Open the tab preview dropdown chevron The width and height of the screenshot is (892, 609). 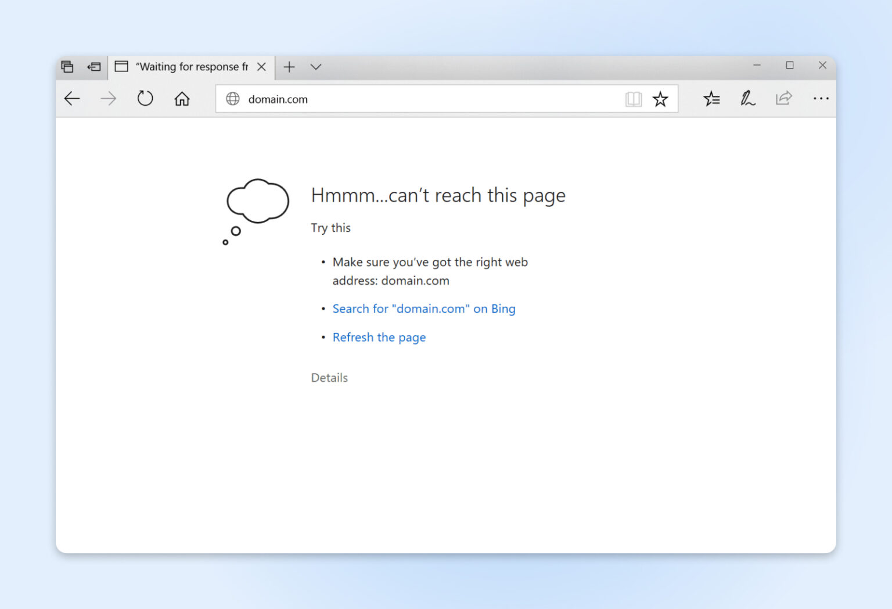coord(315,67)
